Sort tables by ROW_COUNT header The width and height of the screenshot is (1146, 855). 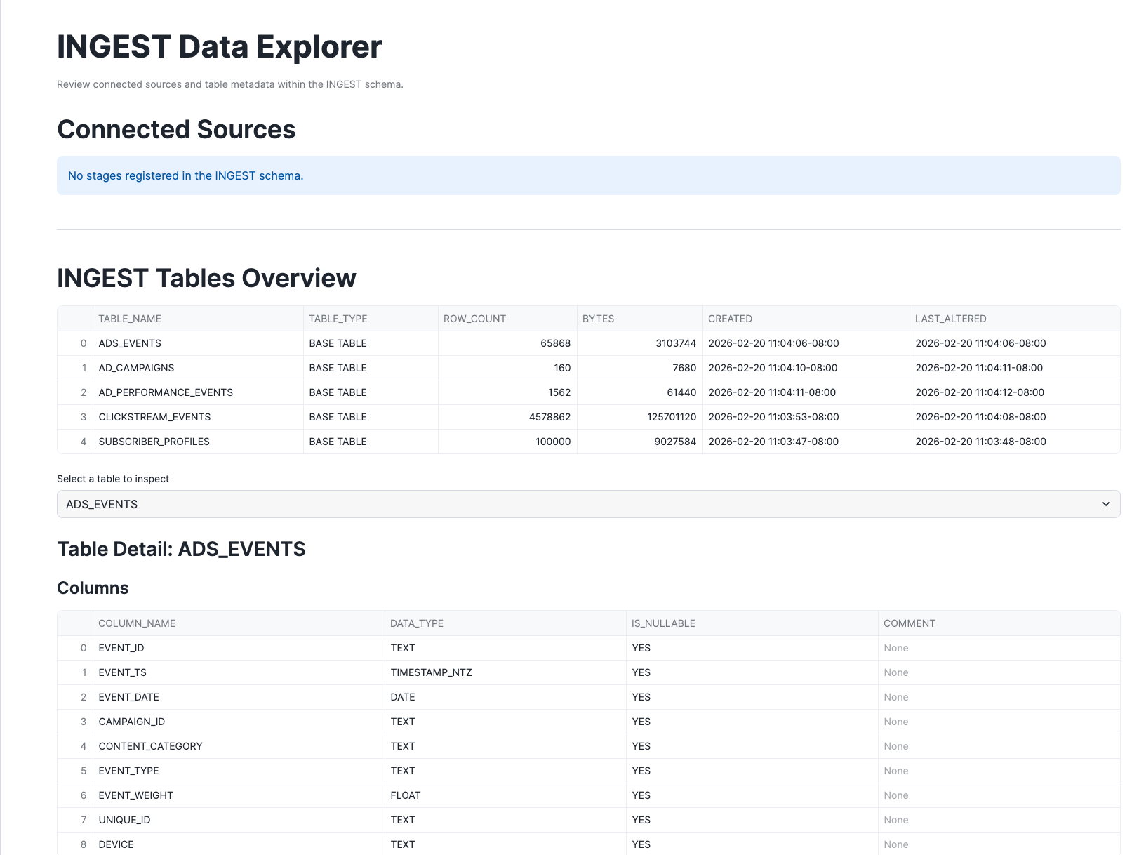click(474, 318)
